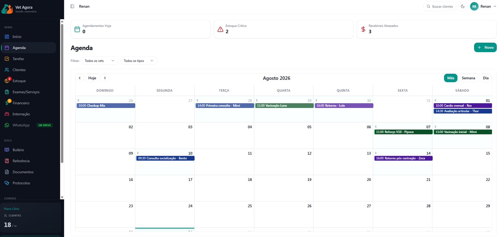Click the Tarefas checklist icon
The image size is (497, 237).
[x=7, y=59]
